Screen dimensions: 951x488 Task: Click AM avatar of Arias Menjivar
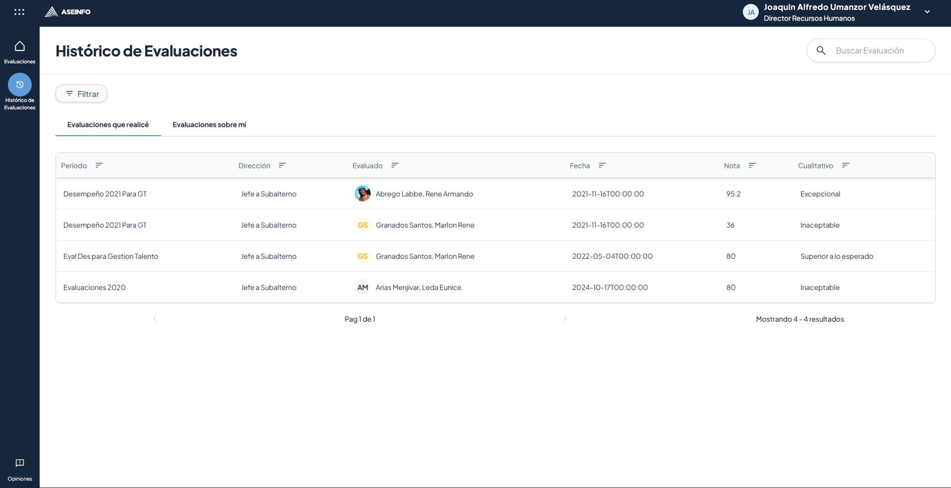[x=363, y=287]
